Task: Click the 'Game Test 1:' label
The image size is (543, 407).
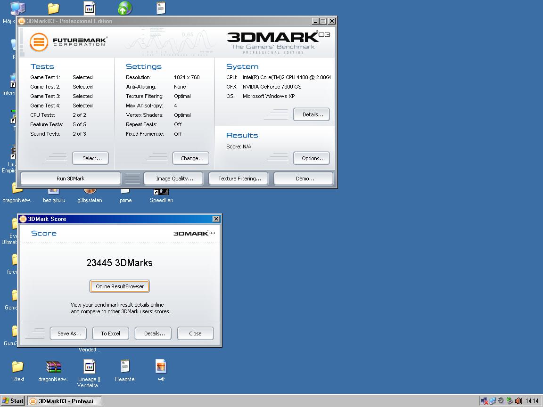Action: pyautogui.click(x=45, y=77)
